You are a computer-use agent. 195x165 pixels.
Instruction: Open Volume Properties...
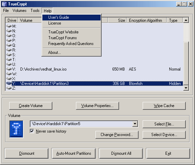[x=97, y=106]
